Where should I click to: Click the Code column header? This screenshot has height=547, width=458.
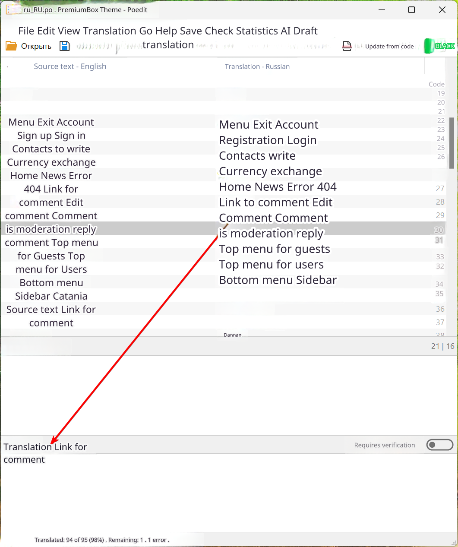click(x=436, y=84)
